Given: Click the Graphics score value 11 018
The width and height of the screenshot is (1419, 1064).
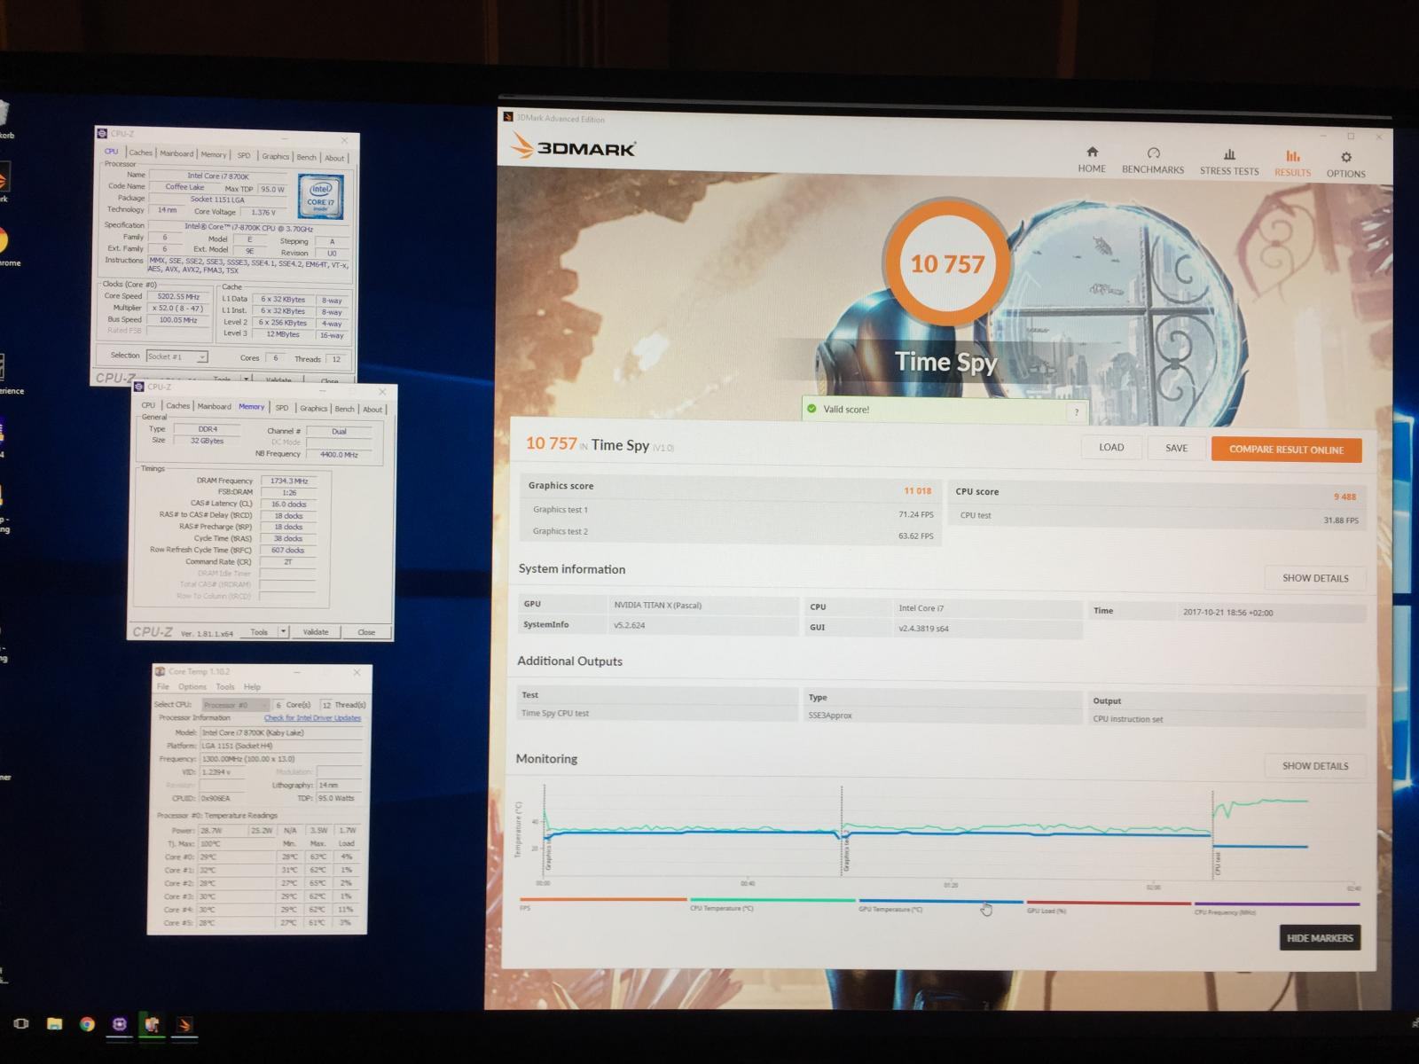Looking at the screenshot, I should [x=917, y=490].
